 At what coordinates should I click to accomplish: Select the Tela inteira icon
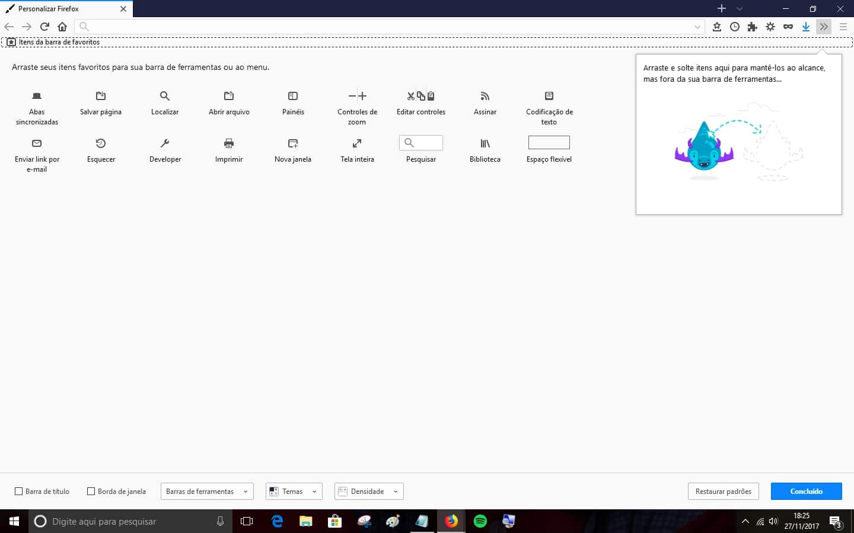pos(357,143)
